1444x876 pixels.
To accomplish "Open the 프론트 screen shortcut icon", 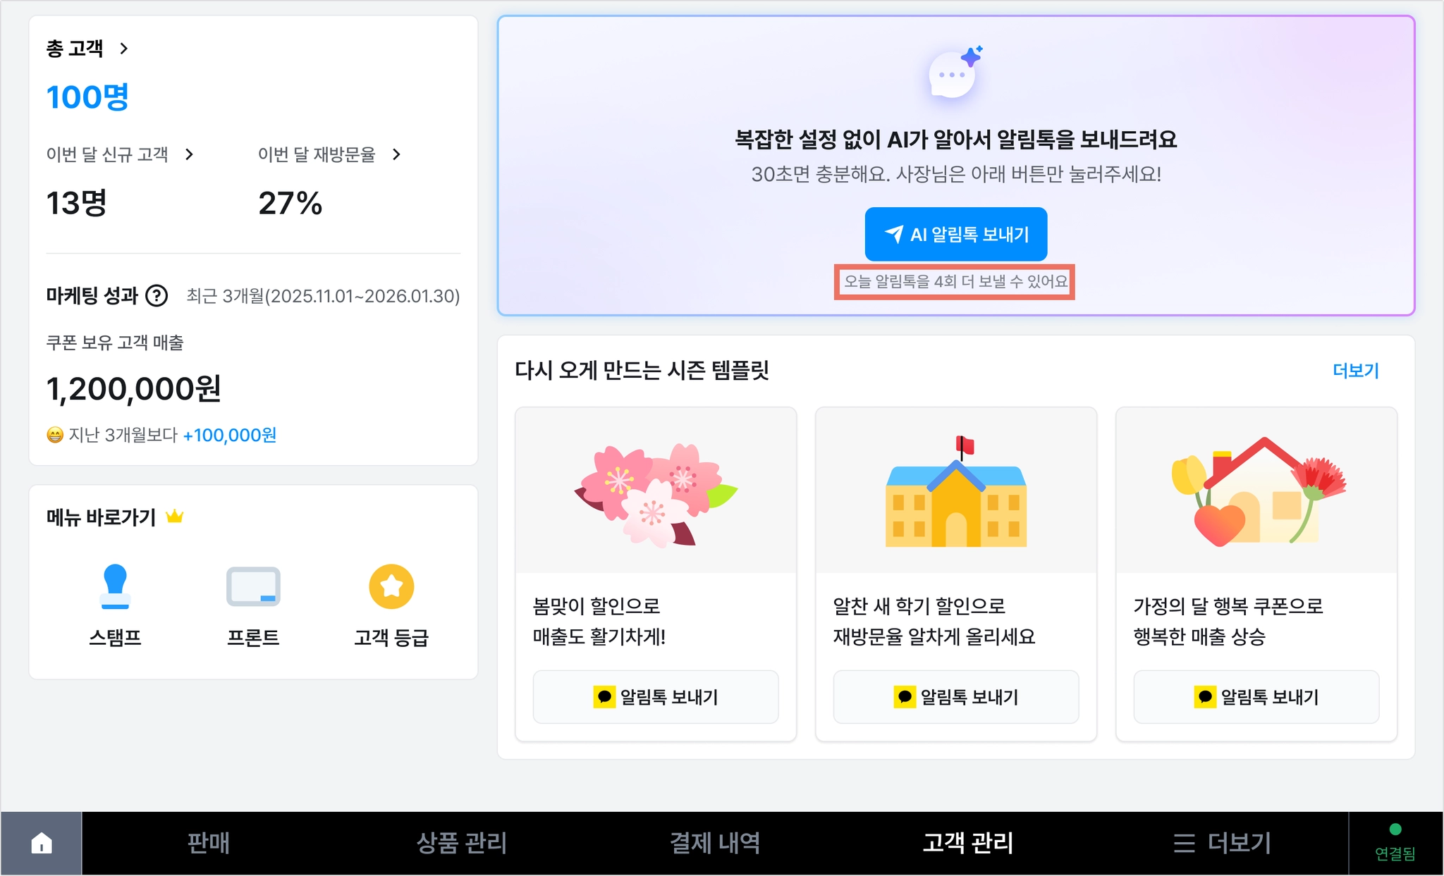I will click(253, 586).
